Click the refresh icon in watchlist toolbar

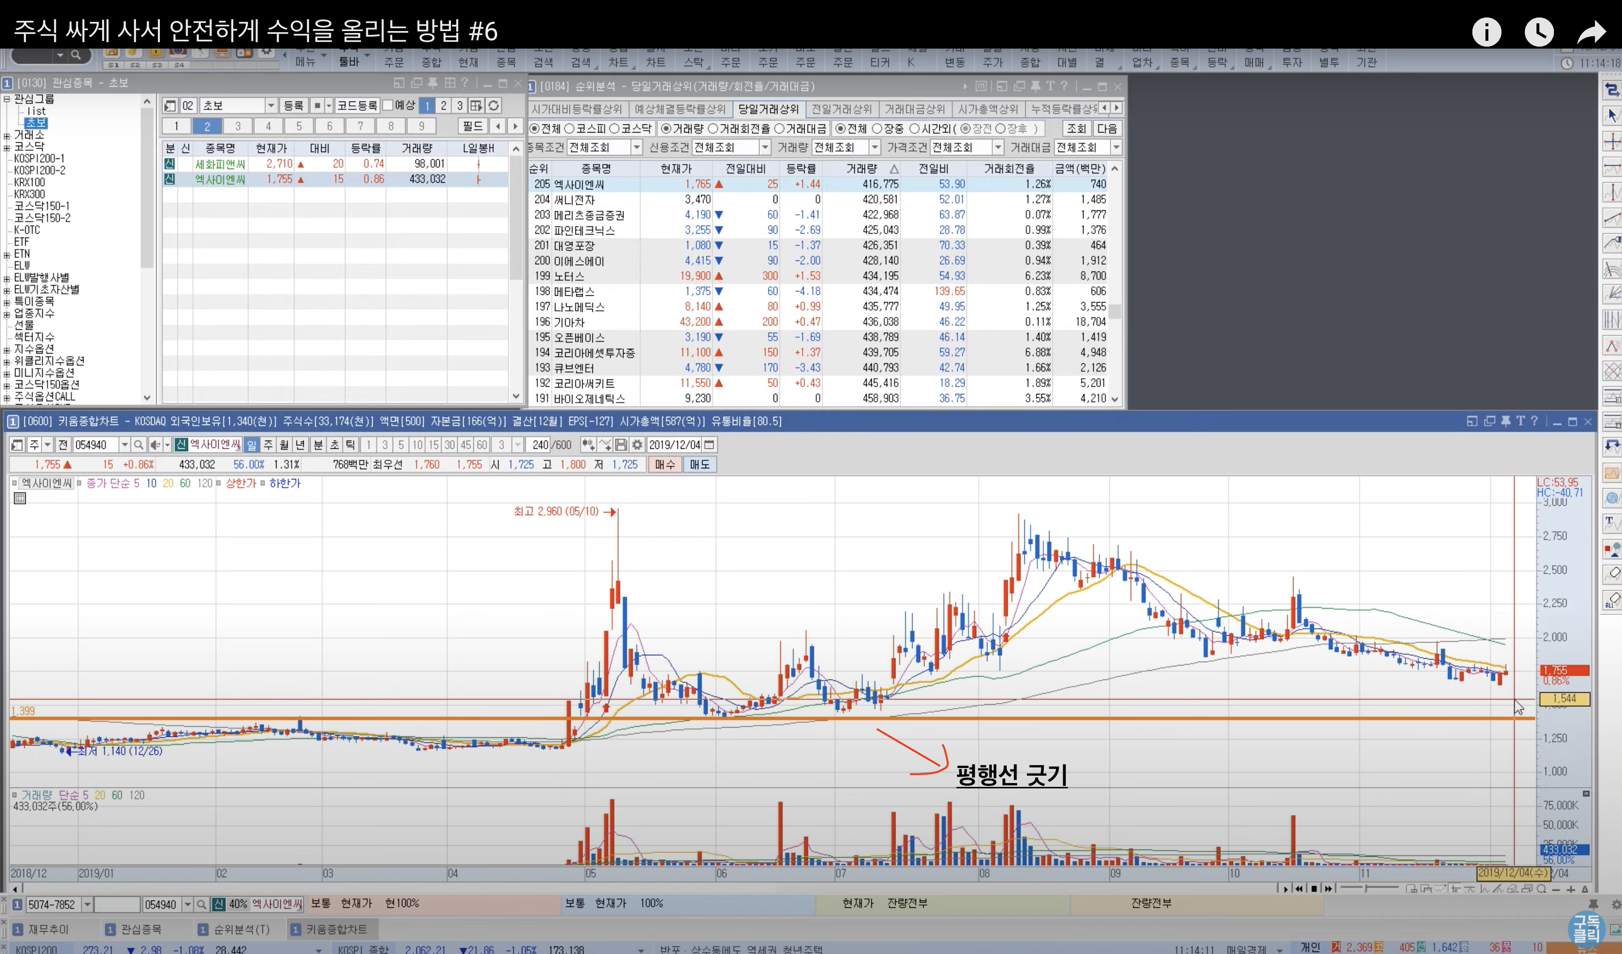[494, 105]
